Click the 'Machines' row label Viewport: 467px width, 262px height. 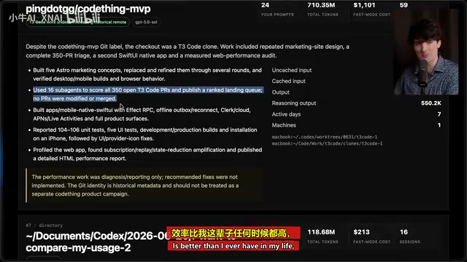point(284,125)
